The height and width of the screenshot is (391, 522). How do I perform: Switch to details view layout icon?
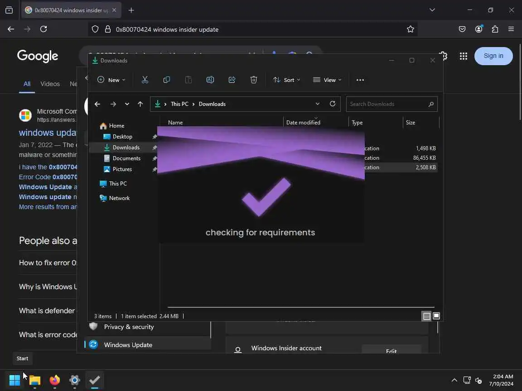[426, 316]
